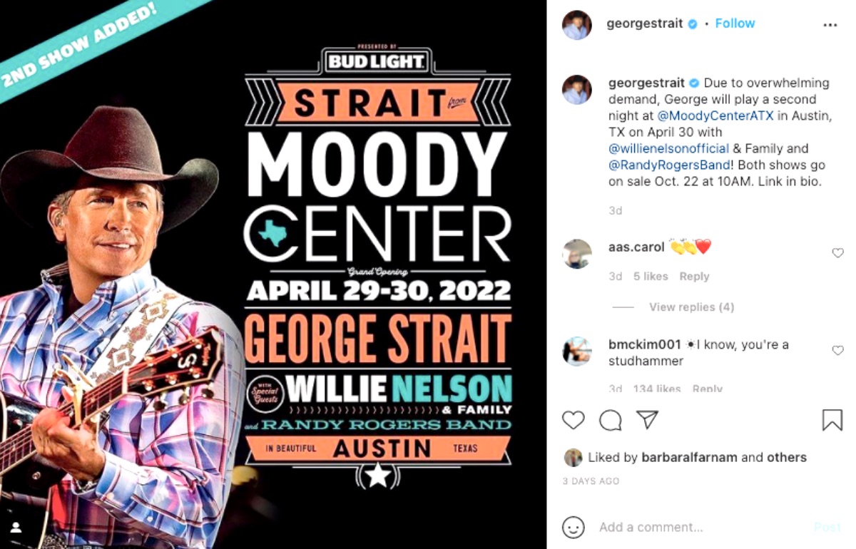View aas.carol profile picture
Screen dimensions: 856x549
pyautogui.click(x=576, y=254)
